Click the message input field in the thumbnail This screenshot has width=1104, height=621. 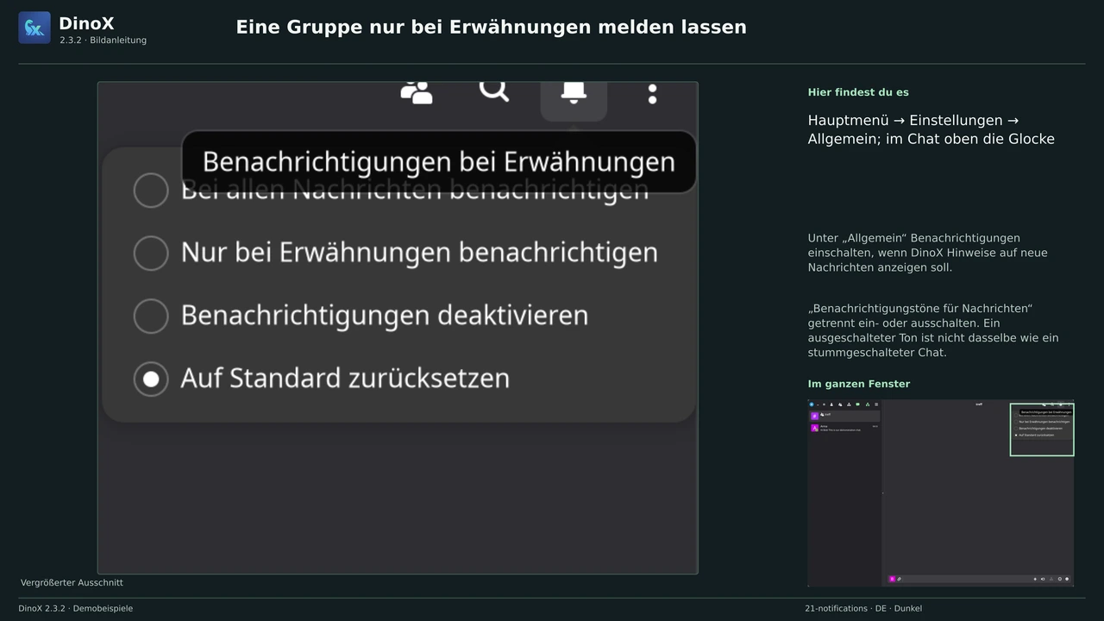tap(966, 579)
